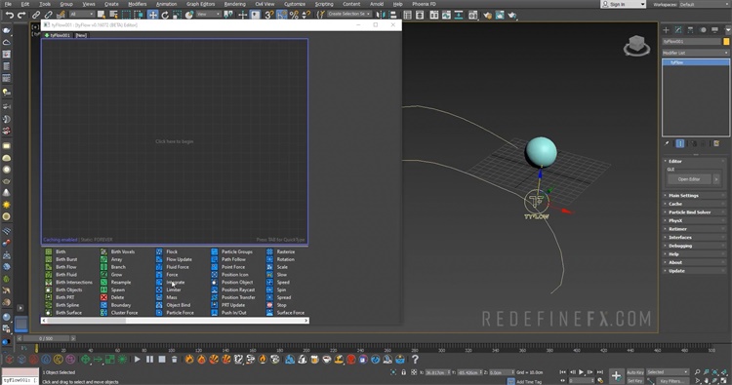Click the tyFlow001 object name field
This screenshot has height=385, width=732.
coord(691,42)
